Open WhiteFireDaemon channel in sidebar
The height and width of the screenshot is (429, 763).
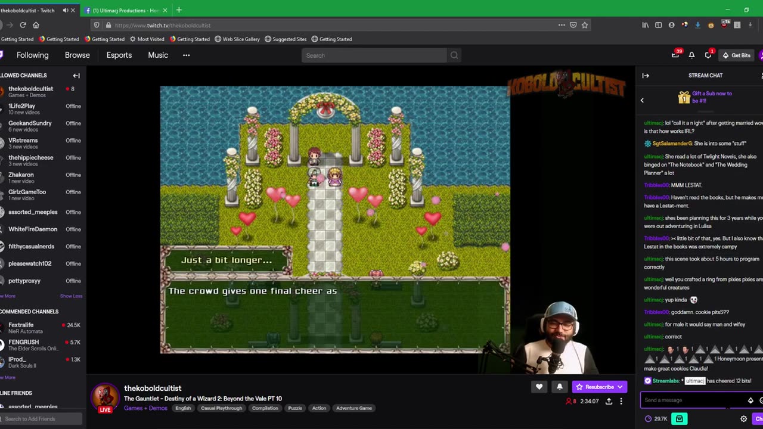pos(41,229)
